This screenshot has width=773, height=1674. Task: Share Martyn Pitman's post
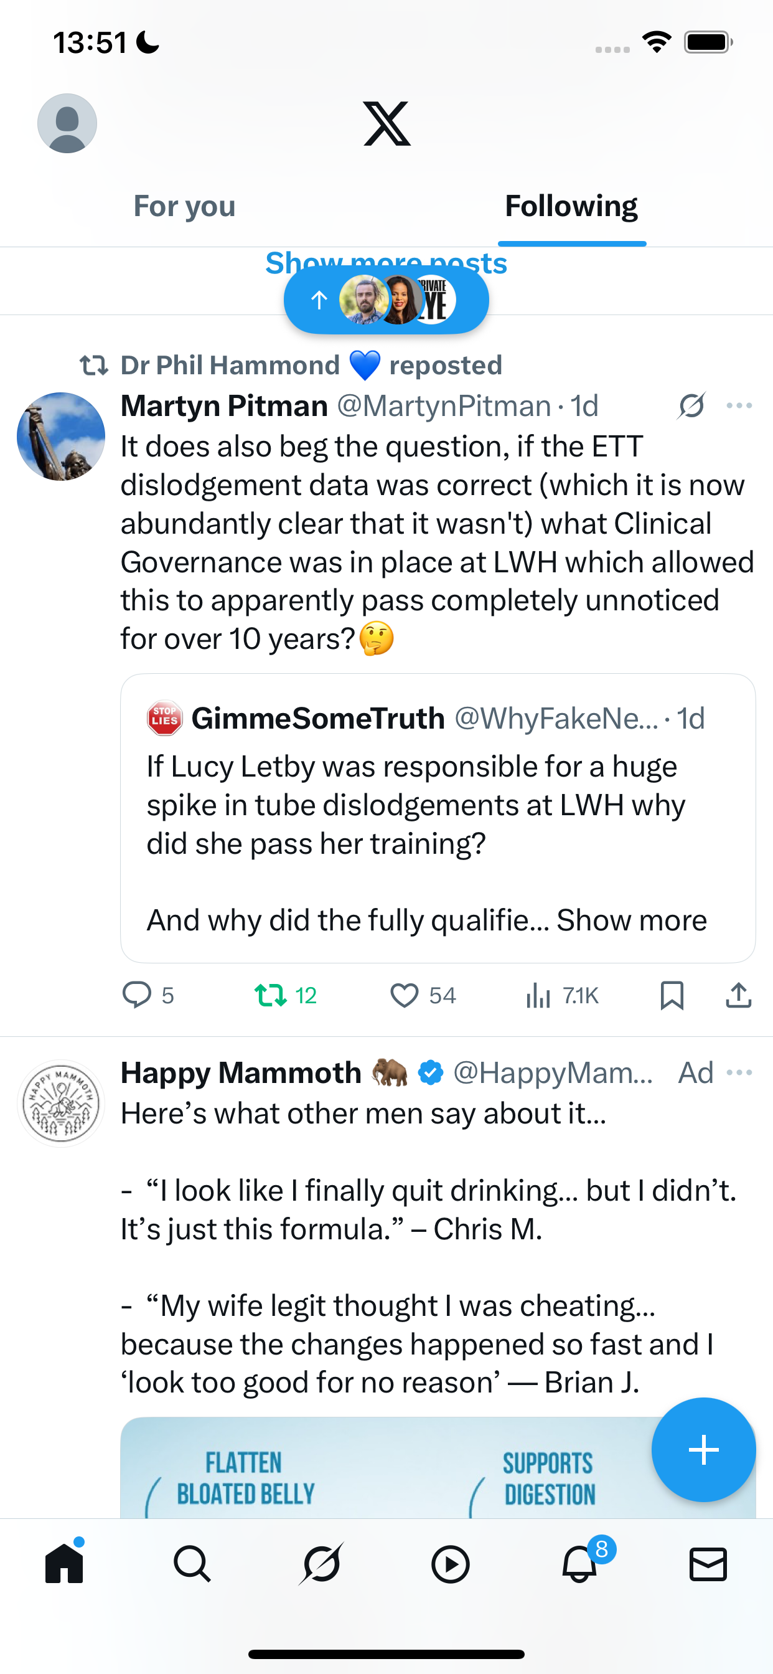pyautogui.click(x=738, y=995)
